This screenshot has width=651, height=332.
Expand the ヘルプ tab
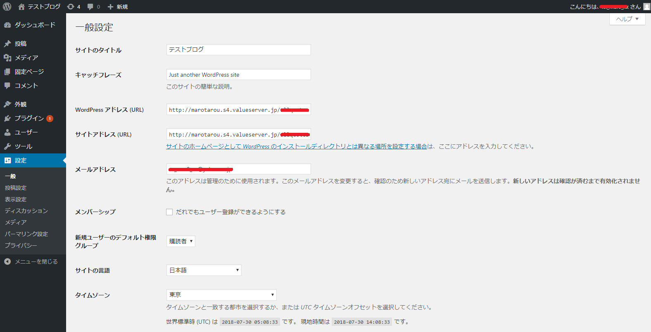pyautogui.click(x=627, y=19)
